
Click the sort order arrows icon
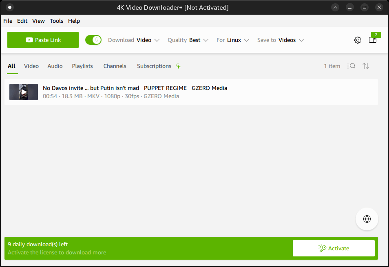pos(366,66)
